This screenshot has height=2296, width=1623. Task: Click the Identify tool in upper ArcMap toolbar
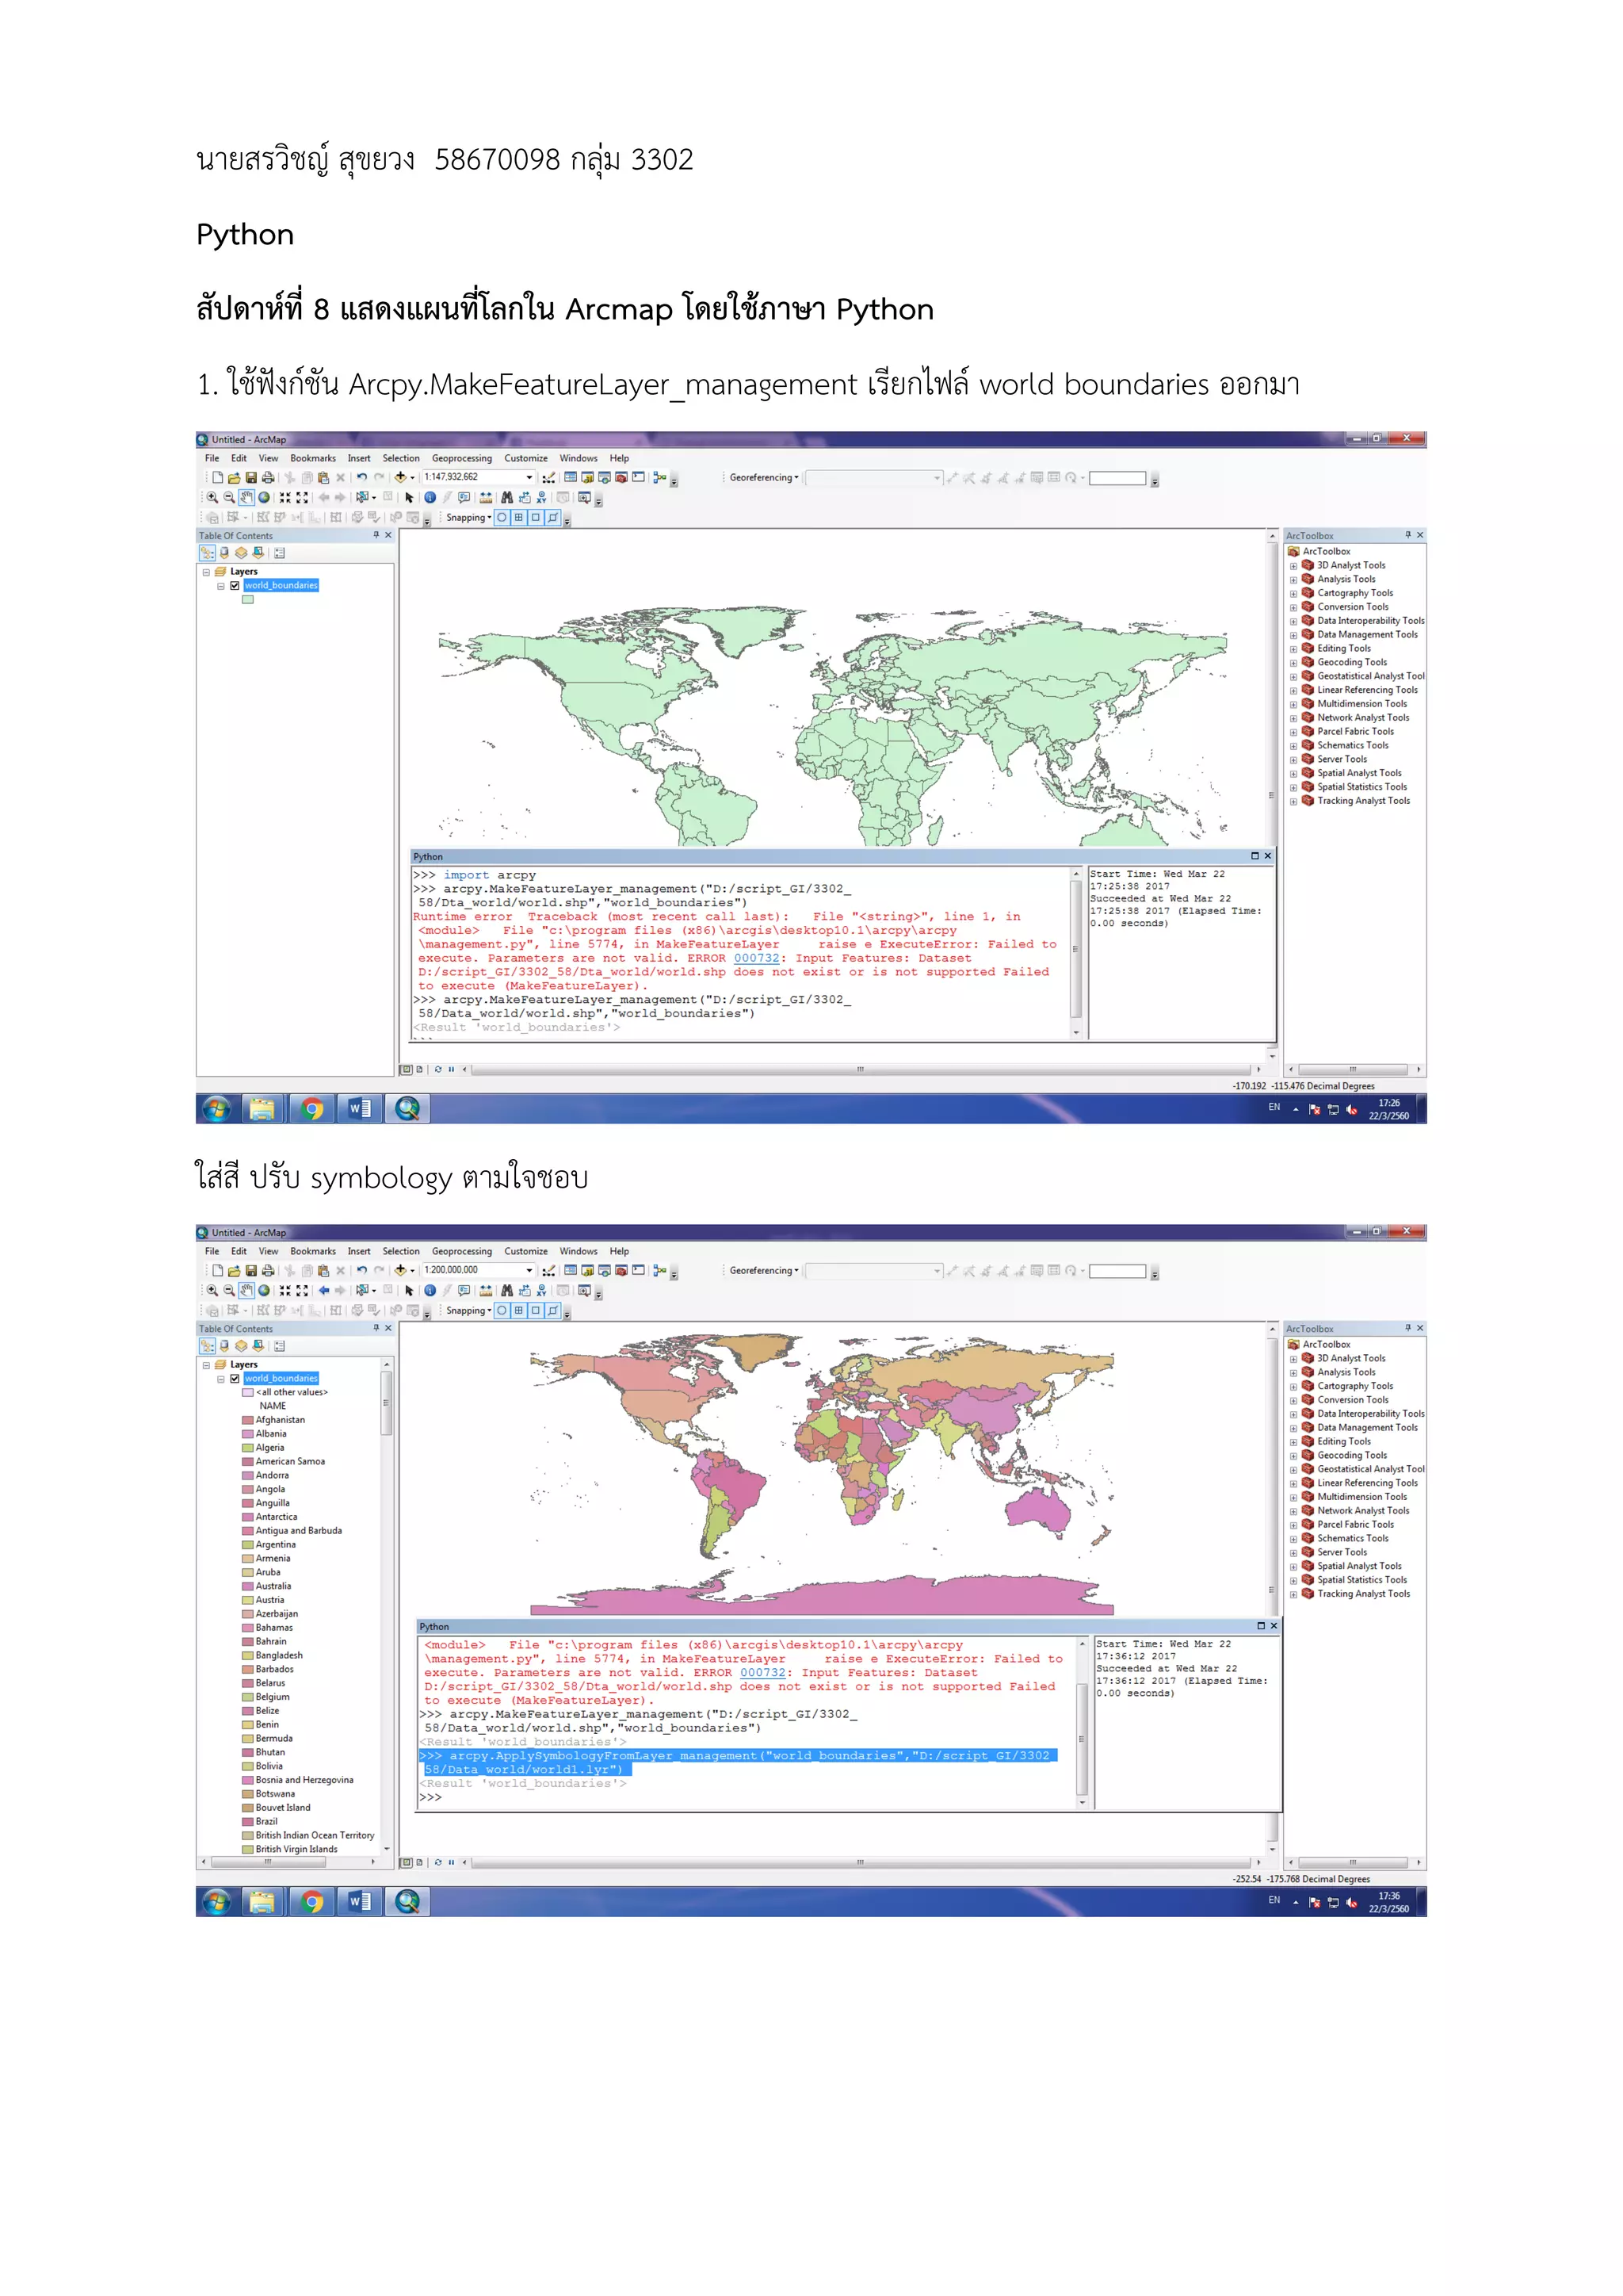(431, 497)
